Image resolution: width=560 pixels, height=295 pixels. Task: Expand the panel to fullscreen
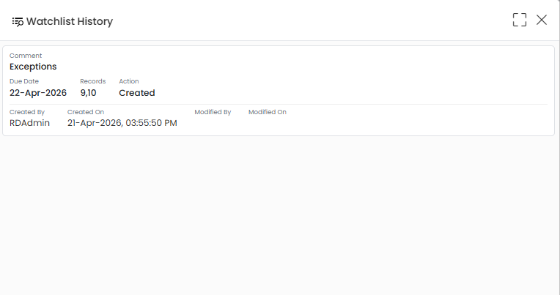click(x=519, y=20)
